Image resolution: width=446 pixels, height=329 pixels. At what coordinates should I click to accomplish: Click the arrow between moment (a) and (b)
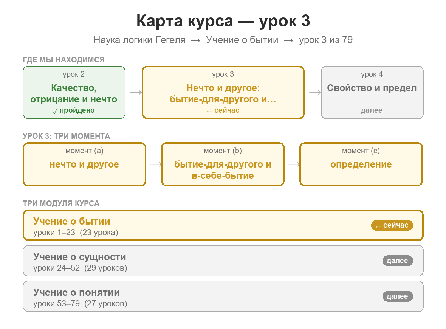pos(156,164)
